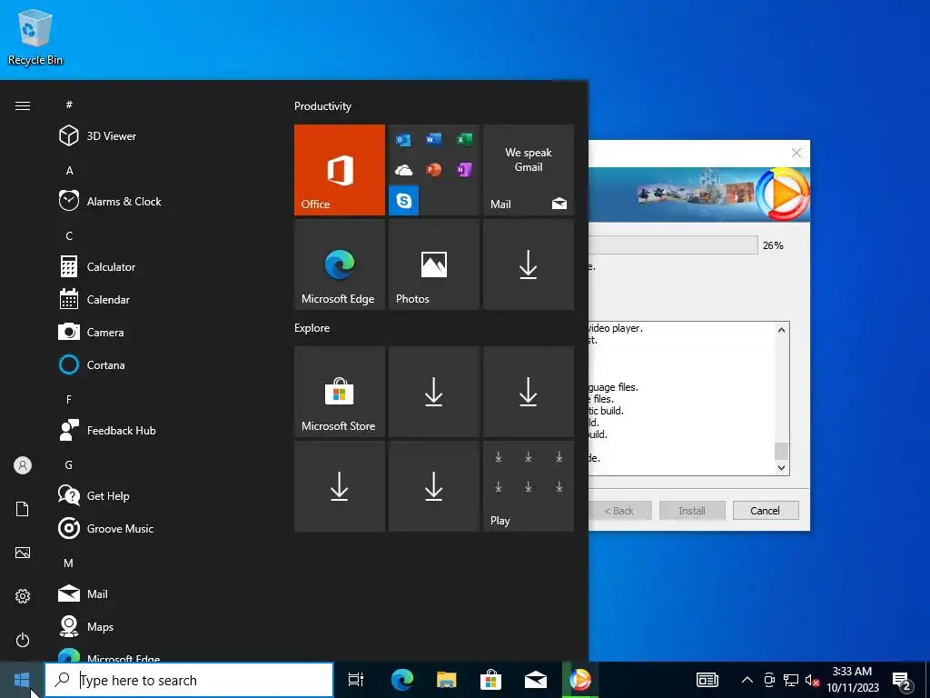
Task: Open OneDrive icon in tile group
Action: click(403, 170)
